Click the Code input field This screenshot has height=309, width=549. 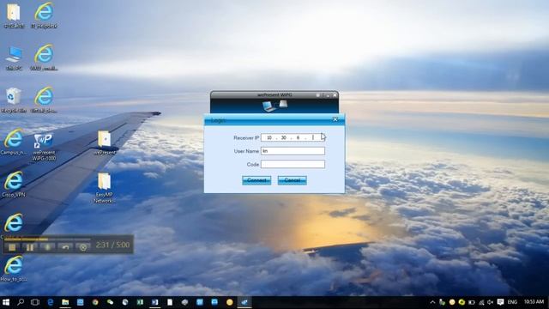(x=293, y=164)
